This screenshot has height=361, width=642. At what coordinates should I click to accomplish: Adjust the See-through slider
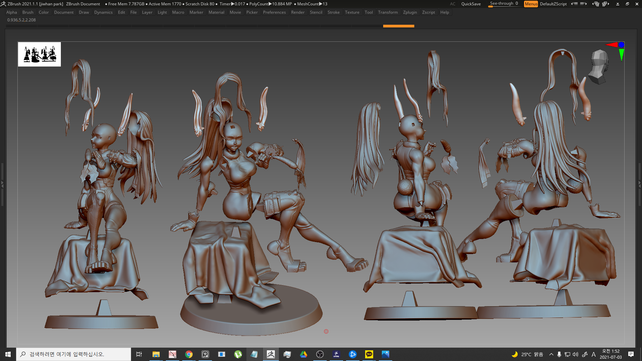504,4
